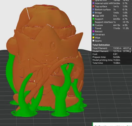132x126 pixels.
Task: Enable the Wipe yellow swatch
Action: point(93,38)
